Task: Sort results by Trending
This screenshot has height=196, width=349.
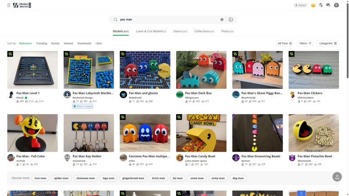Action: coord(41,44)
